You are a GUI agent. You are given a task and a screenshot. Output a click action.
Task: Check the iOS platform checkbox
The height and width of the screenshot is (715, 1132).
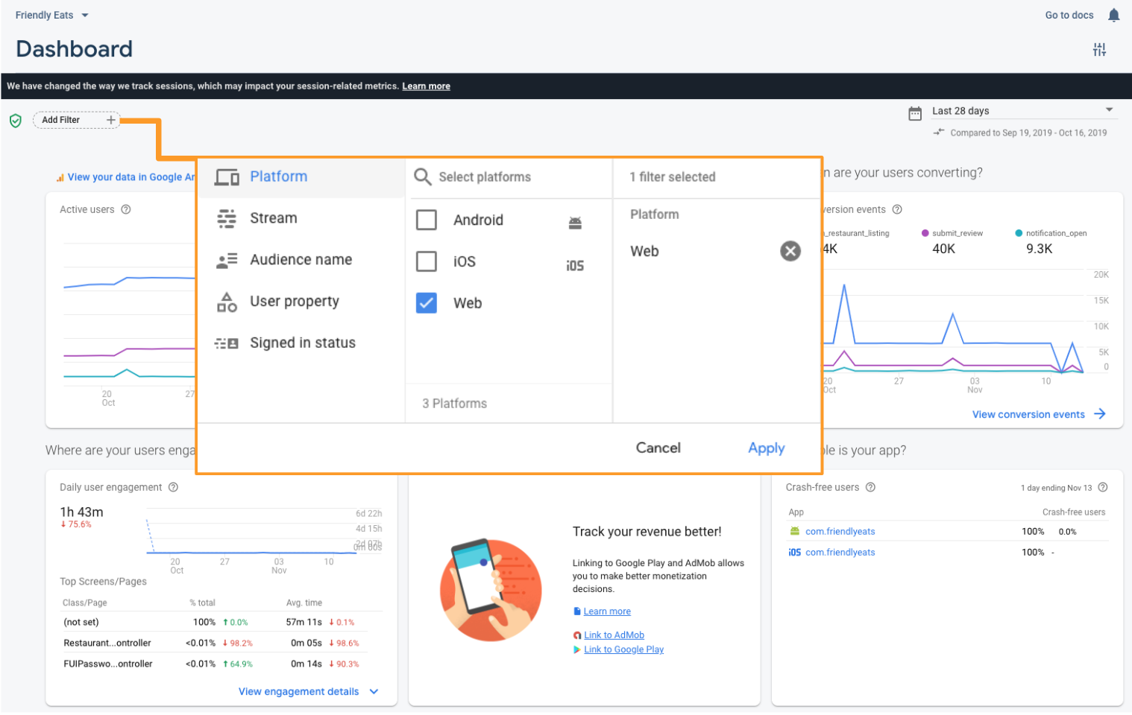point(427,261)
